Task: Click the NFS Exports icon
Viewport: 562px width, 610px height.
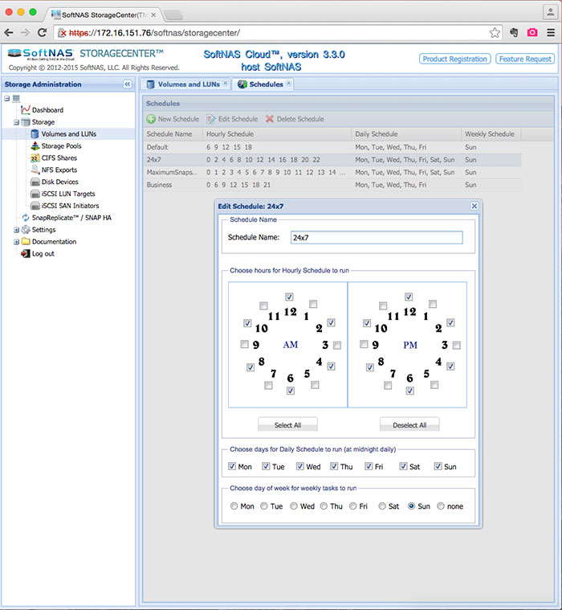Action: tap(35, 170)
